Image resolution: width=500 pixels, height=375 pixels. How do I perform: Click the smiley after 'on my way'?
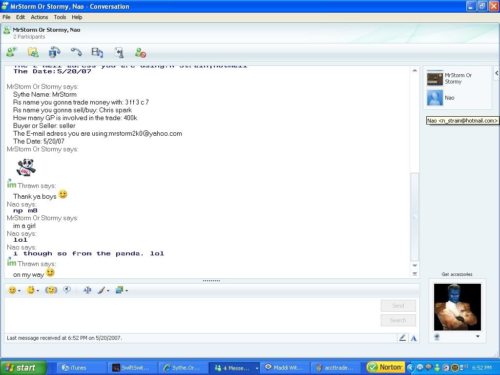[x=50, y=272]
